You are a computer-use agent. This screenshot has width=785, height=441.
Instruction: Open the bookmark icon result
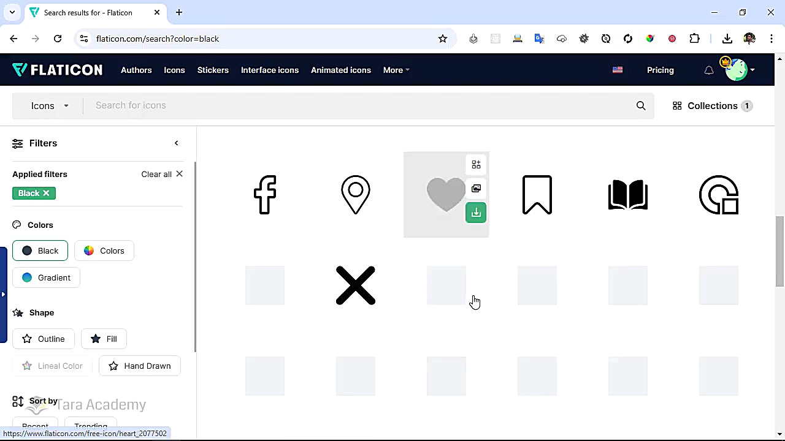point(537,195)
